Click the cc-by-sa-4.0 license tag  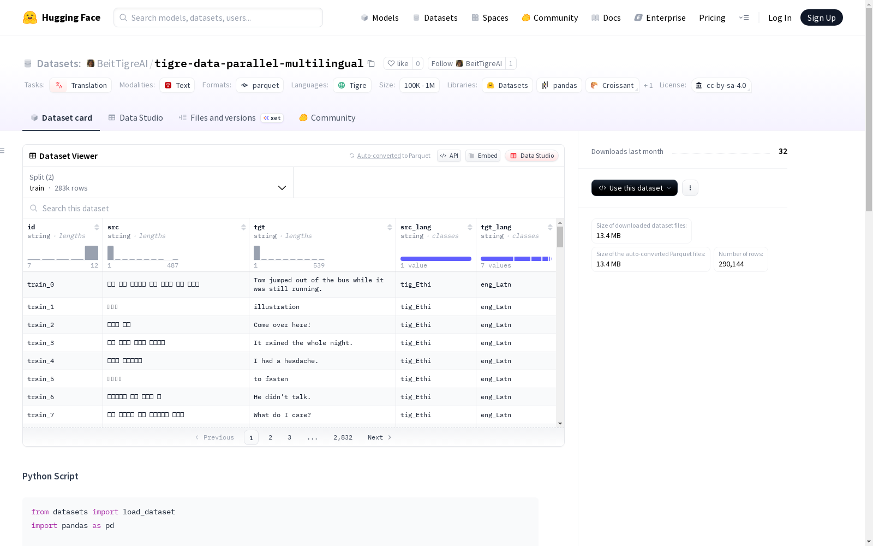[x=721, y=85]
